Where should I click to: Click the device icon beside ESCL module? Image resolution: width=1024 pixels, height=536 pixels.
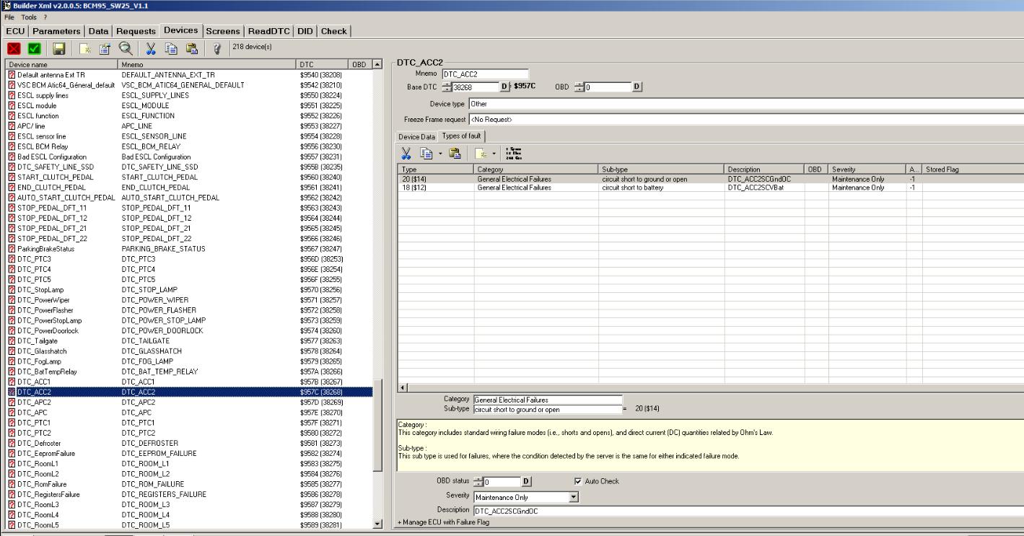pyautogui.click(x=12, y=105)
